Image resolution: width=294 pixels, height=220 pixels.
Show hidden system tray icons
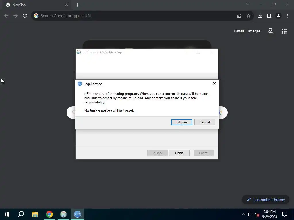(x=243, y=214)
